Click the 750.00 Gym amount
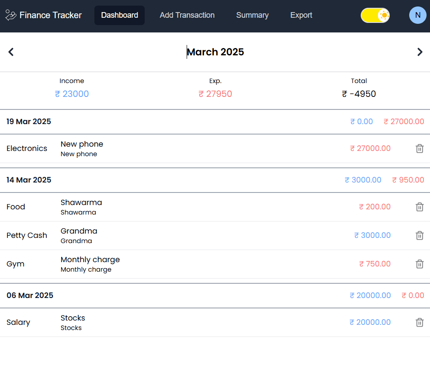430x372 pixels. click(x=375, y=263)
